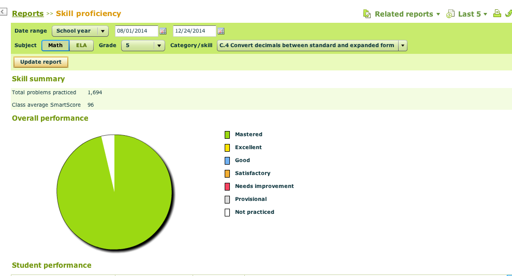Viewport: 512px width, 276px height.
Task: Open the Grade 5 dropdown
Action: [x=143, y=46]
